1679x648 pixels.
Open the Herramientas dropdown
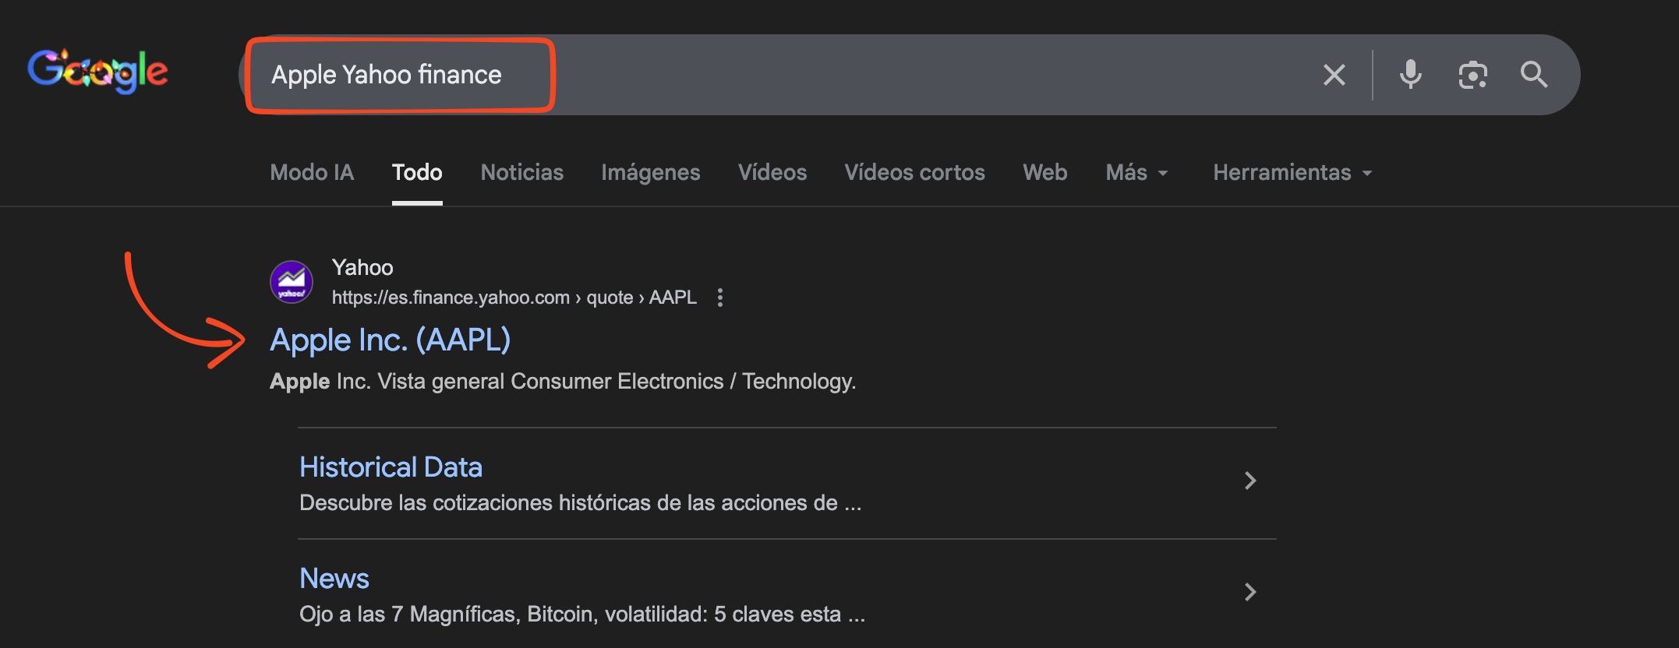pyautogui.click(x=1292, y=172)
